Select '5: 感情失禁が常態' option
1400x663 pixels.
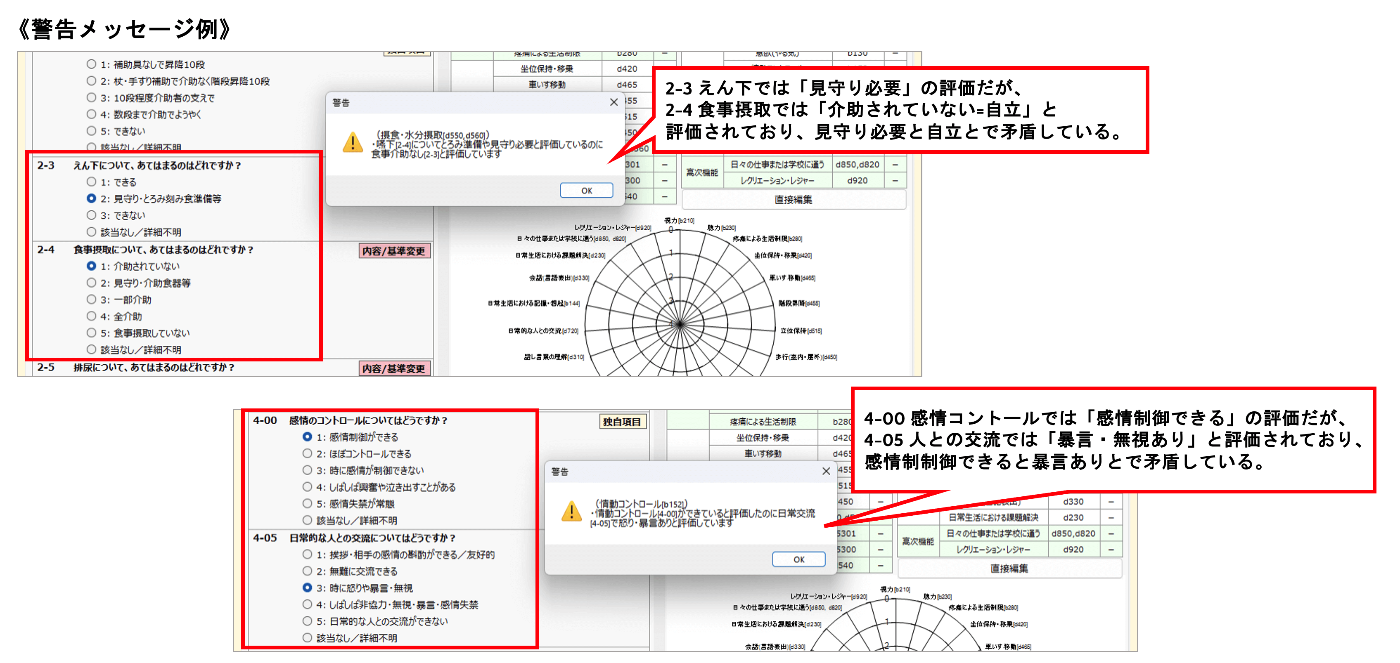(x=307, y=503)
